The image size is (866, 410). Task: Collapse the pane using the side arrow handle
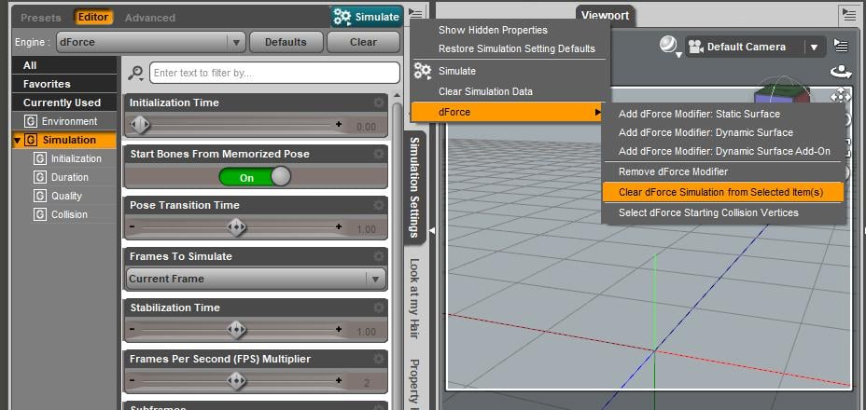point(432,231)
